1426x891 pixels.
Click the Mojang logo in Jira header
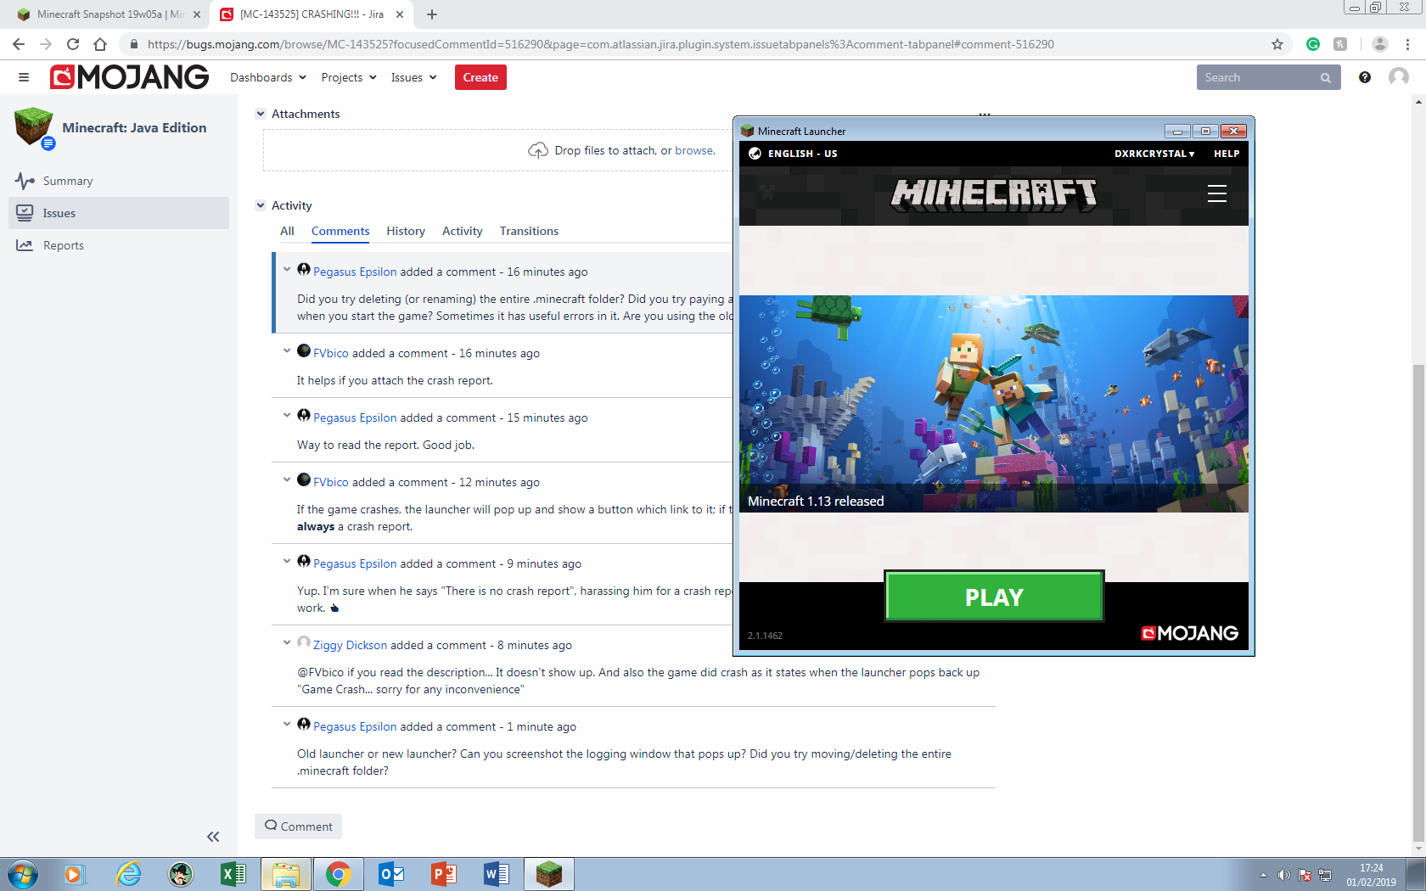(x=129, y=77)
